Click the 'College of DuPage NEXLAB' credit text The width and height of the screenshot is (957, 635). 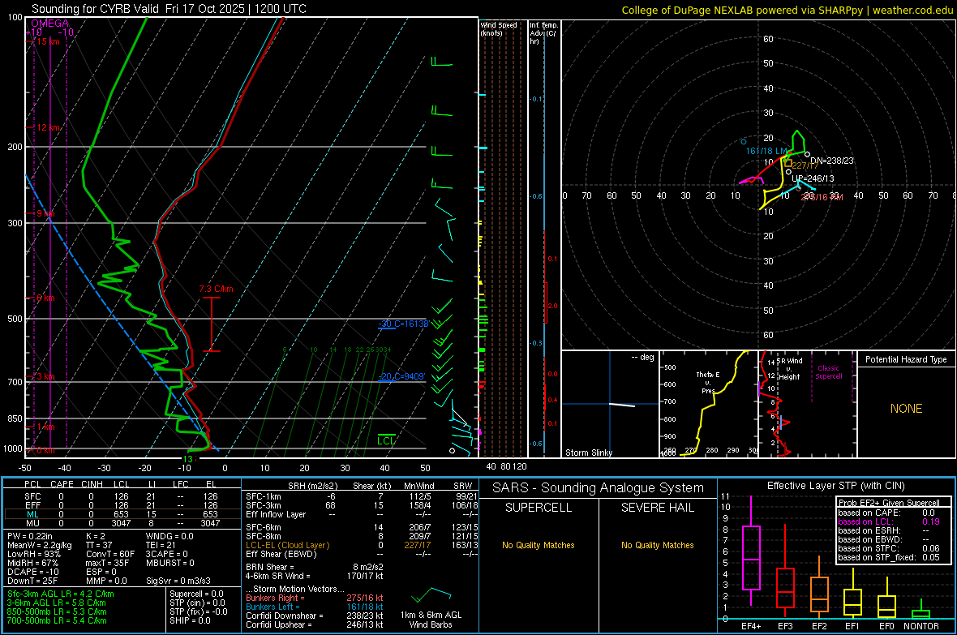point(687,10)
